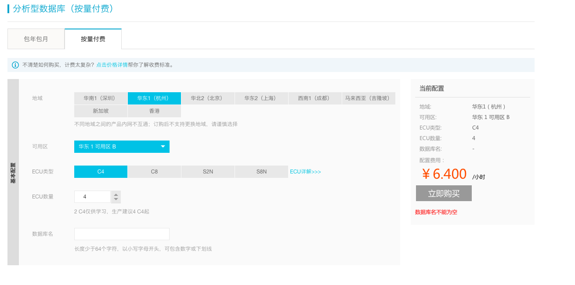Choose region 华东2（上海）
The height and width of the screenshot is (285, 575).
(x=261, y=98)
